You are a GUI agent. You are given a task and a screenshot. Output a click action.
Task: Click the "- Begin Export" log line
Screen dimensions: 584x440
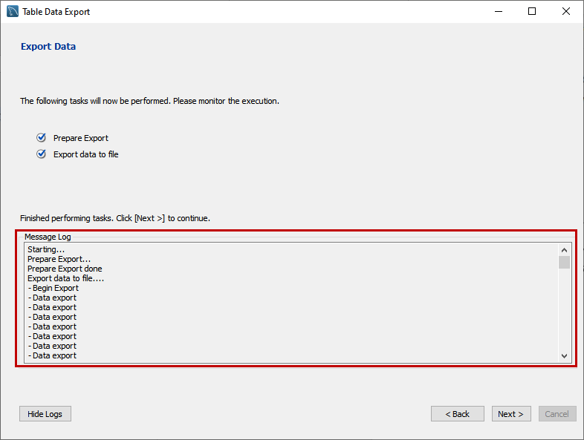click(53, 288)
